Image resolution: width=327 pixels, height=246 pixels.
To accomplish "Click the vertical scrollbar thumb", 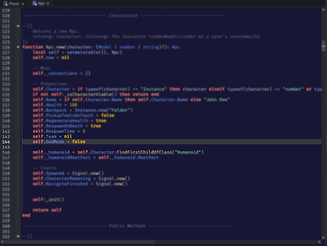I will click(x=324, y=46).
